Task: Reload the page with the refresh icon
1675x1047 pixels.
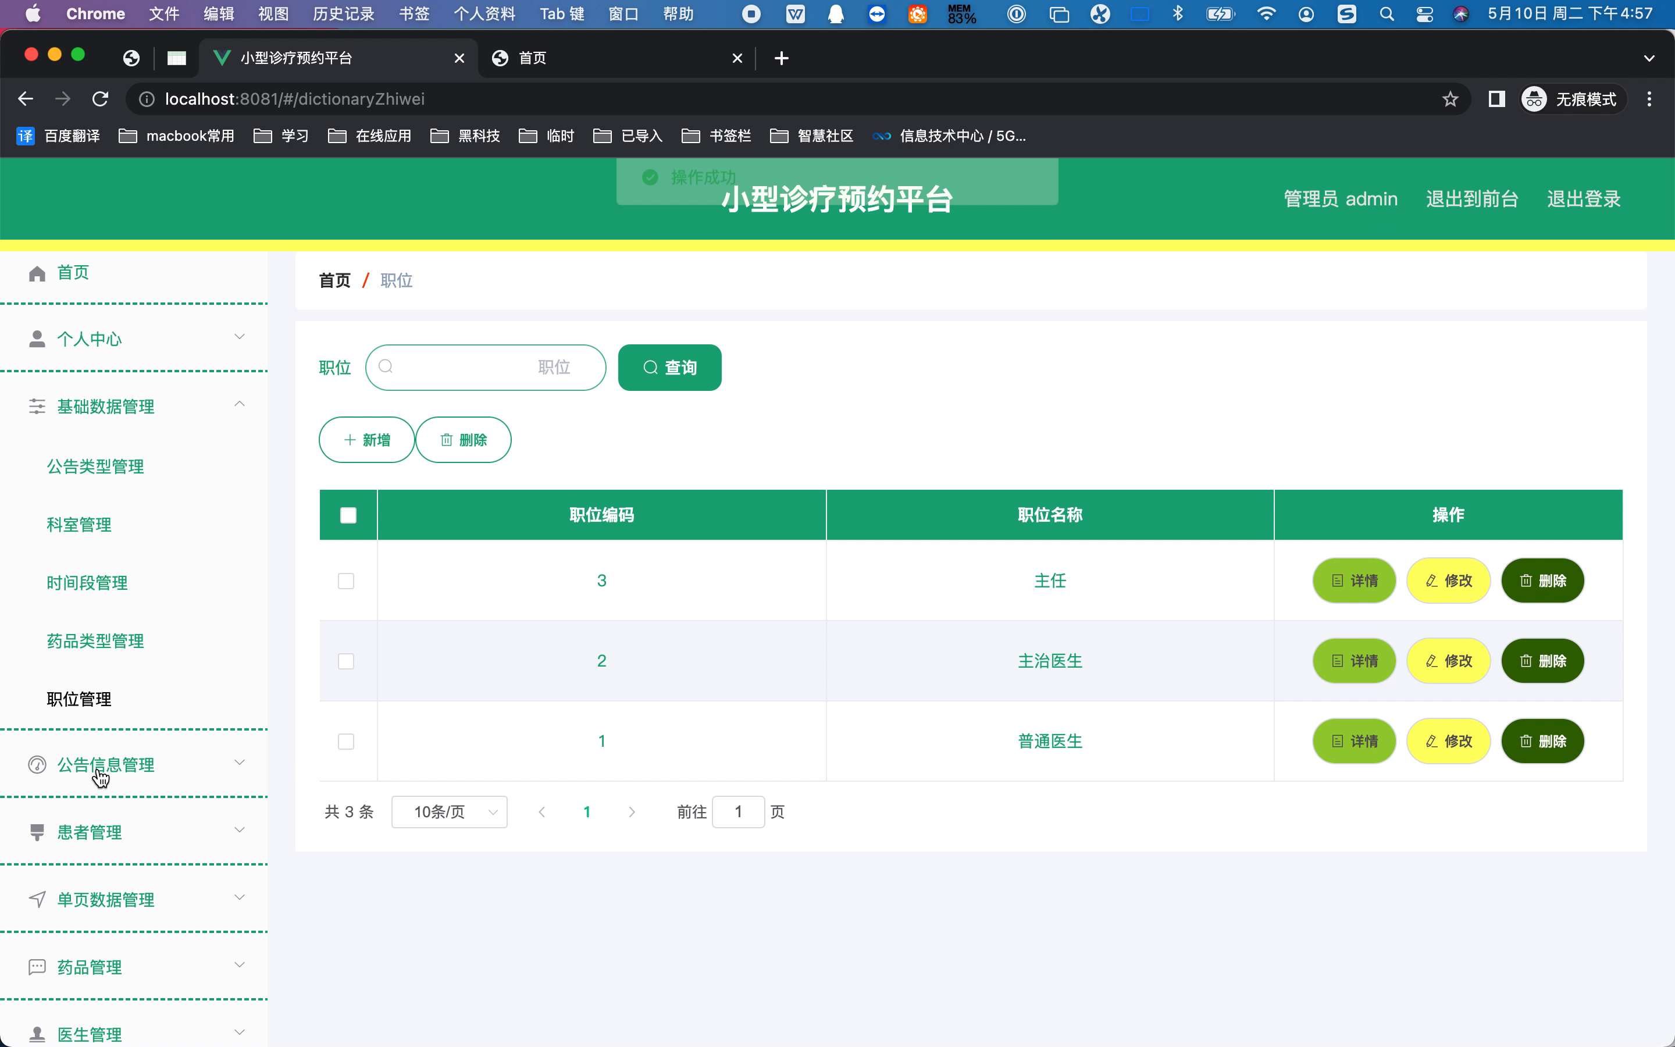Action: click(x=101, y=99)
